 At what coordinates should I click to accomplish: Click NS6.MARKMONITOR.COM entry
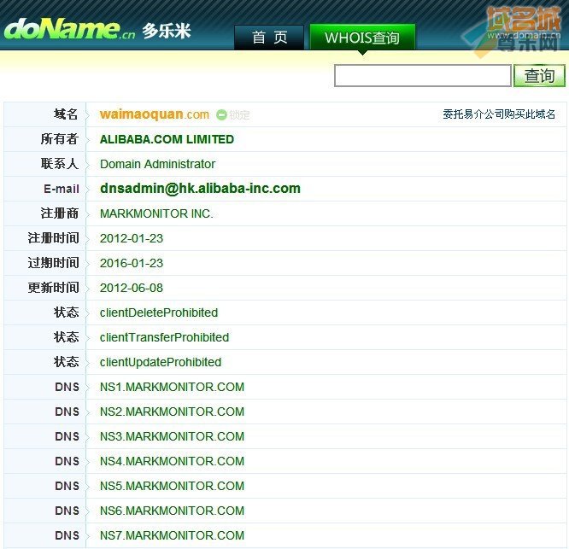172,511
